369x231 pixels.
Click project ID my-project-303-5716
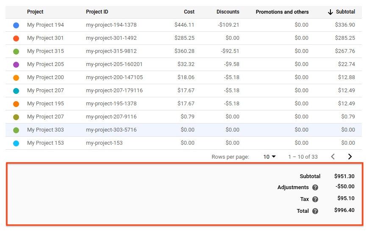(111, 130)
